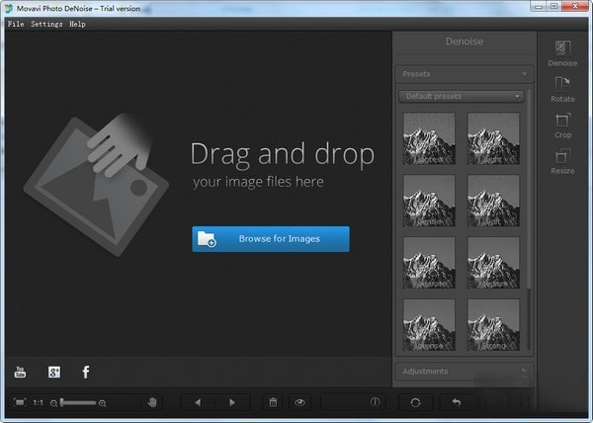Activate the hand pan tool
This screenshot has width=593, height=423.
pyautogui.click(x=153, y=402)
